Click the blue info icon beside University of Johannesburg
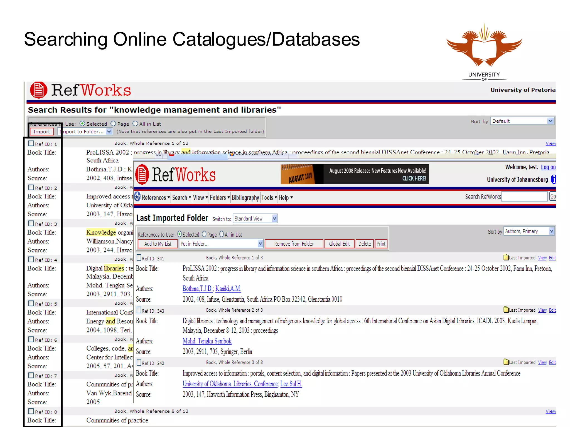570x427 pixels. tap(554, 179)
